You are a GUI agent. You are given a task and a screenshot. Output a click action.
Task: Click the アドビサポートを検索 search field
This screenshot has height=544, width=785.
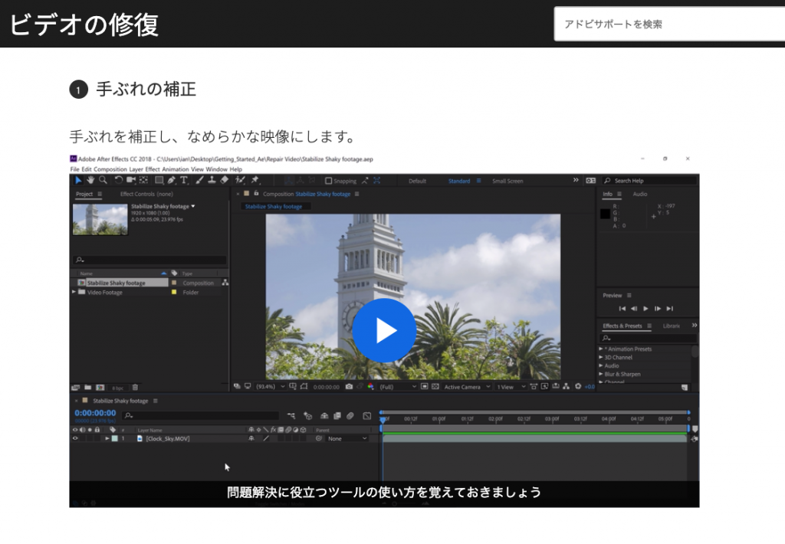(x=667, y=24)
